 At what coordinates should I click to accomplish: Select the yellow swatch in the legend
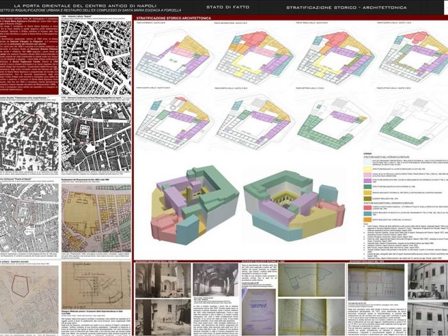click(367, 168)
